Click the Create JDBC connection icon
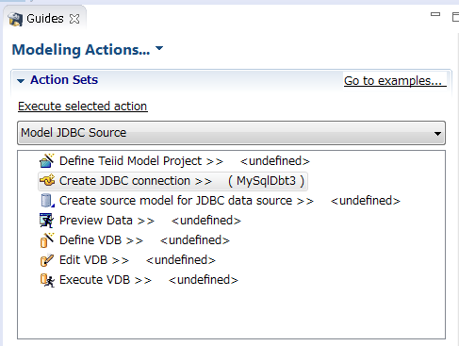Image resolution: width=459 pixels, height=346 pixels. click(x=47, y=180)
